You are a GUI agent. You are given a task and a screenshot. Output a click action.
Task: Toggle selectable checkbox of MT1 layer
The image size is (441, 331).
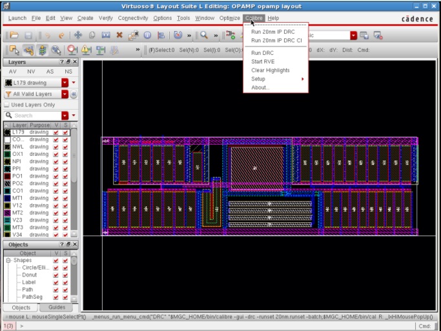point(65,198)
